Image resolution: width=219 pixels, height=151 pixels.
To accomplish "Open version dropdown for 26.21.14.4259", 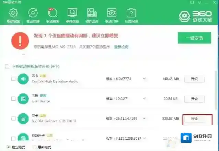I will 145,118.
